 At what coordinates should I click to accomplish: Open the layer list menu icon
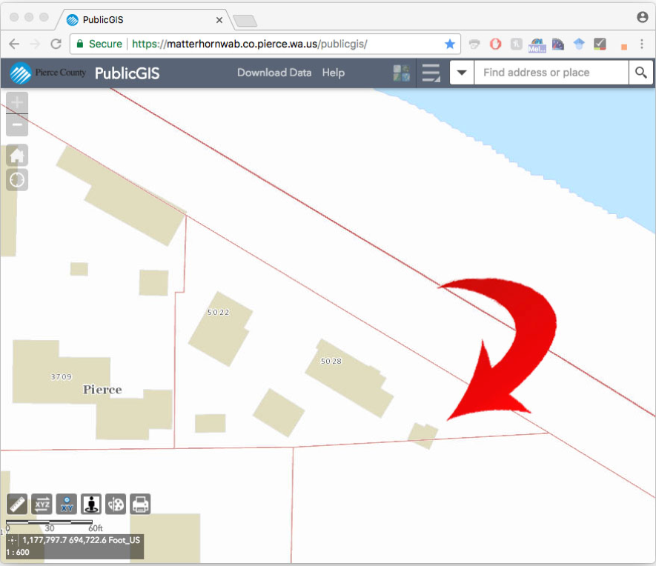pyautogui.click(x=431, y=73)
